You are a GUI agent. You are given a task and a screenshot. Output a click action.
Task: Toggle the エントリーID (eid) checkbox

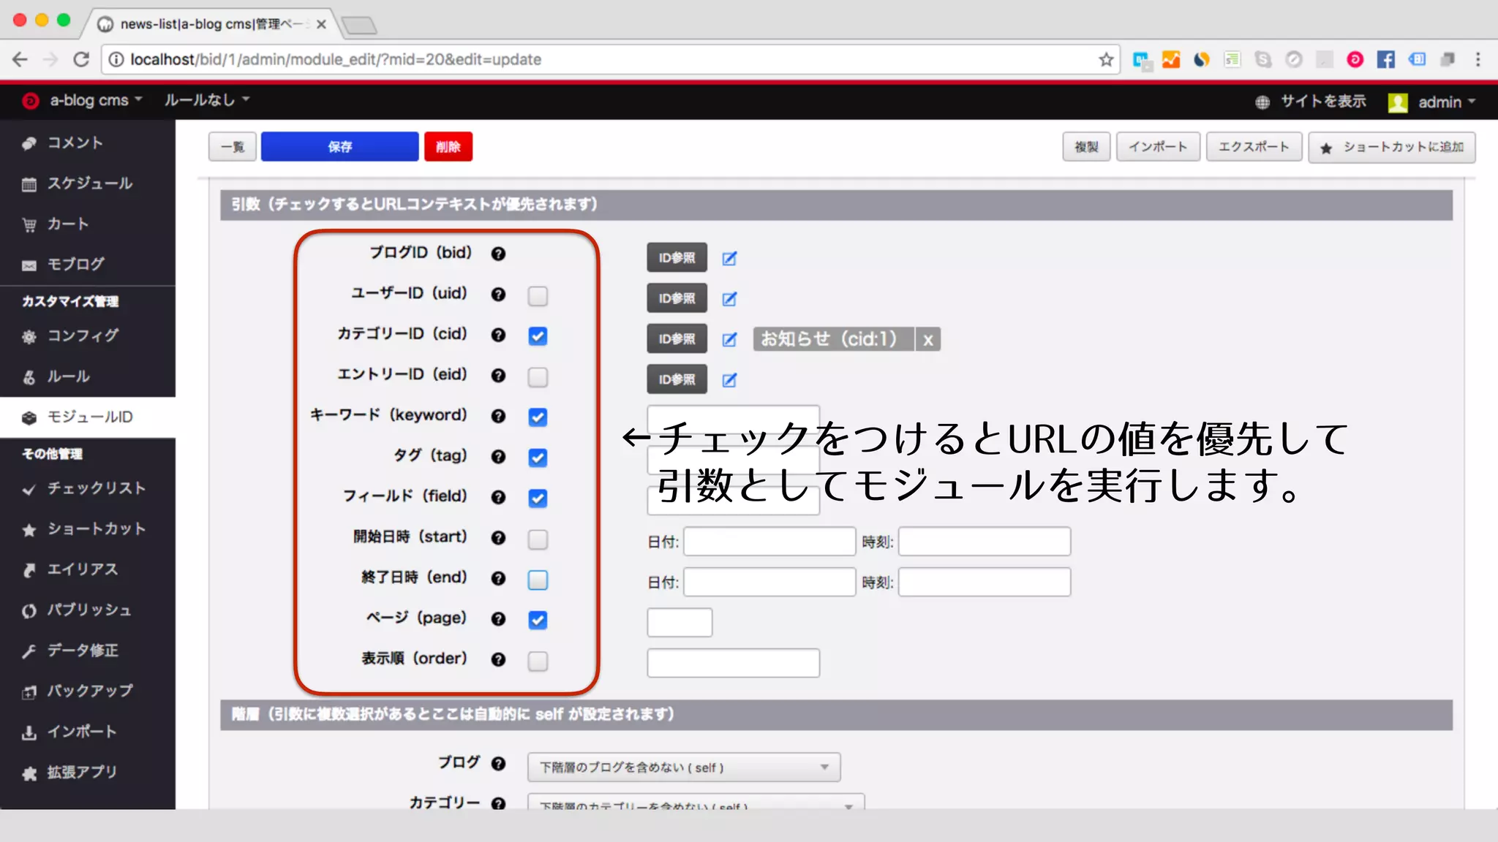pyautogui.click(x=538, y=377)
